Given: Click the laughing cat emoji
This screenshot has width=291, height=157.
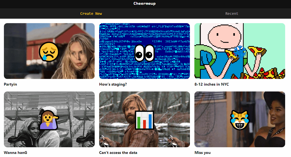Looking at the screenshot, I should coord(240,120).
